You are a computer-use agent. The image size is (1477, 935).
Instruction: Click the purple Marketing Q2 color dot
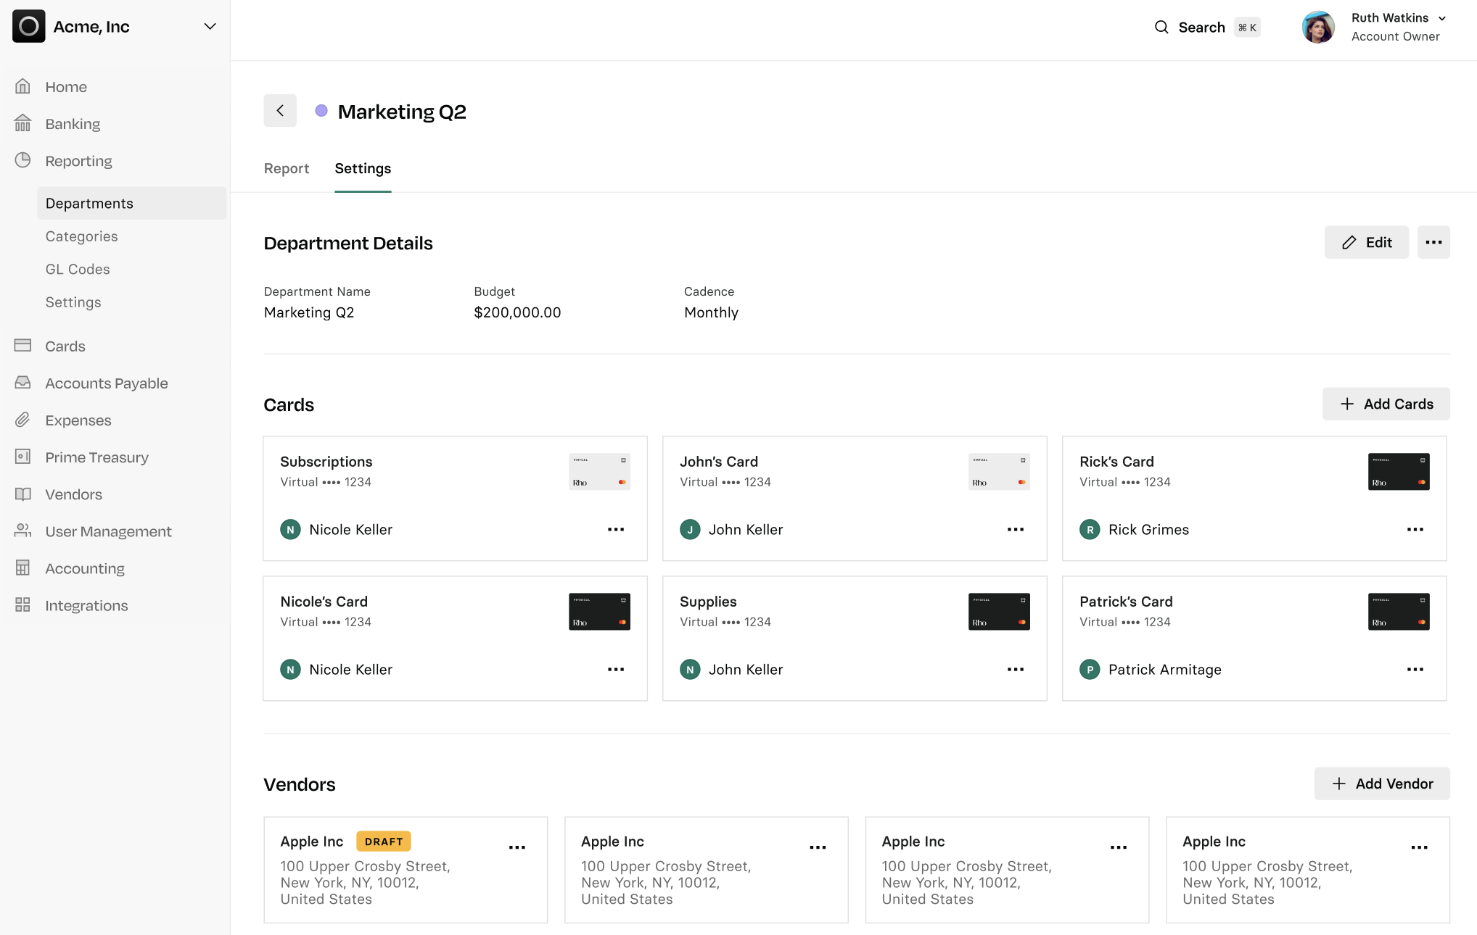tap(321, 111)
